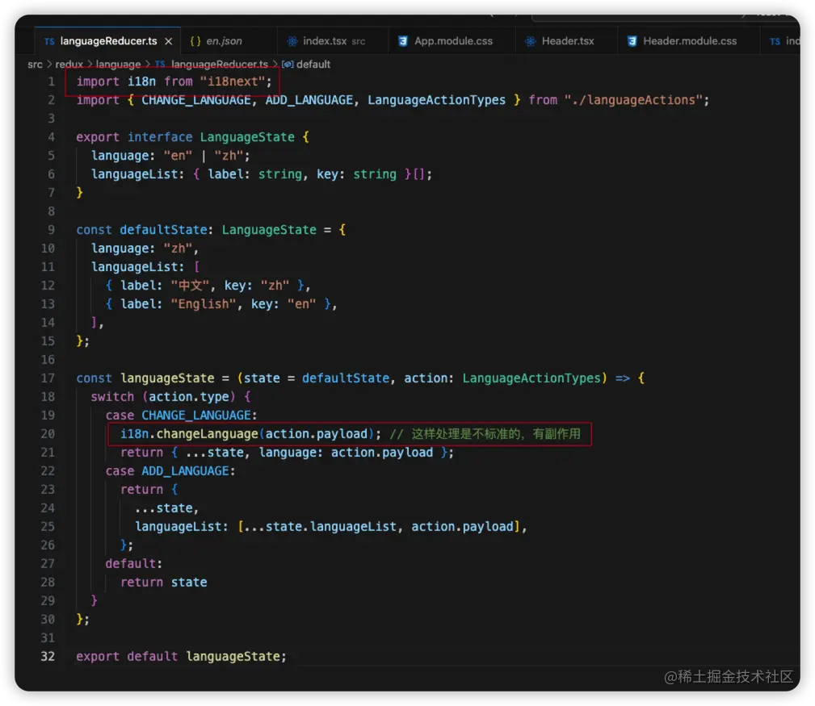Click the CSS icon on App.module.css tab
The image size is (815, 706).
[402, 41]
